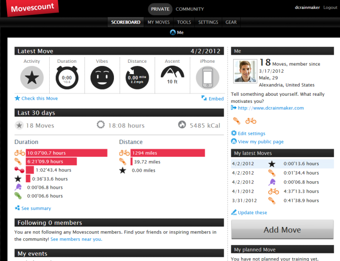Screen dimensions: 340x261
Task: Click the table tennis icon in My latest Moves
Action: 272,182
